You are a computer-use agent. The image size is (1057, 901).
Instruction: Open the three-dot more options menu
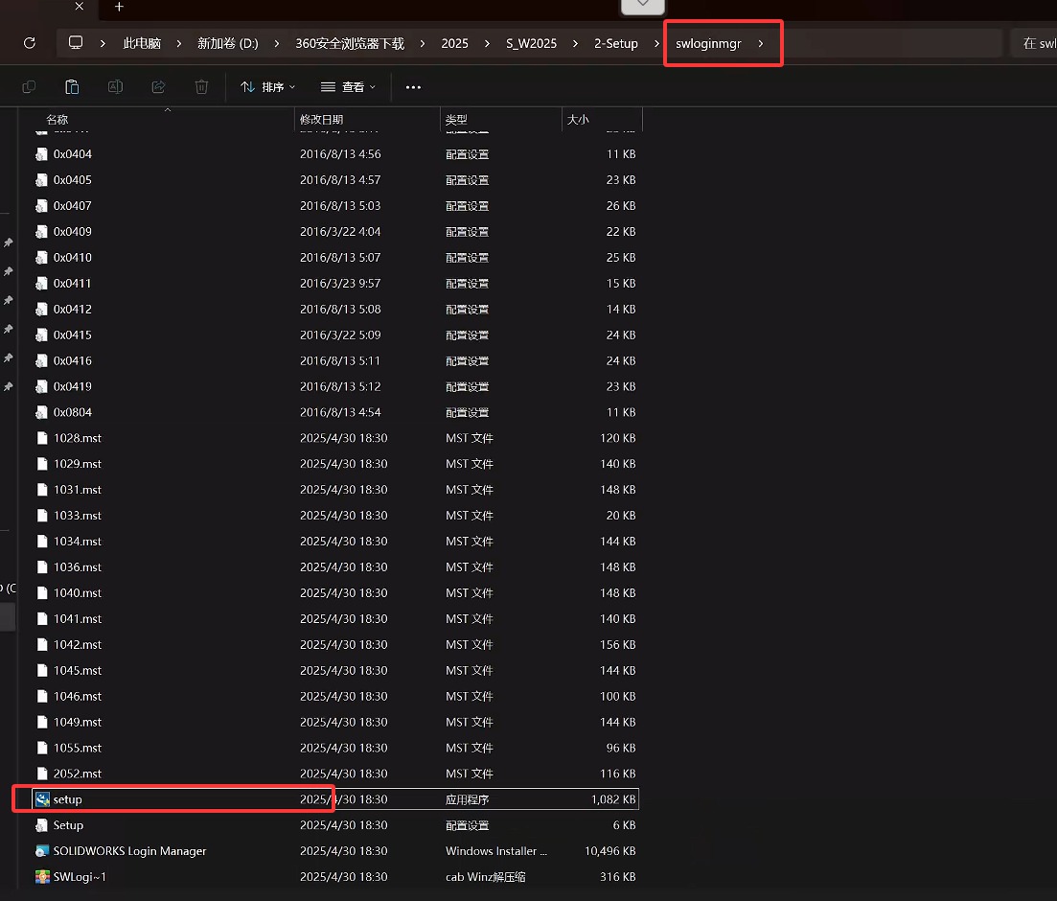click(413, 87)
